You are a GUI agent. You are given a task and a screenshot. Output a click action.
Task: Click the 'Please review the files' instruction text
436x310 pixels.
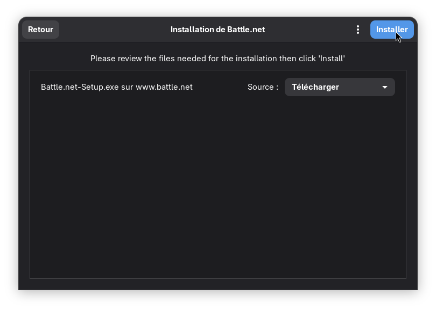(x=217, y=59)
